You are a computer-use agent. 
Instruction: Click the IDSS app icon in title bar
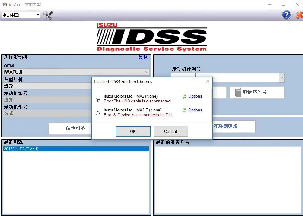(x=5, y=4)
